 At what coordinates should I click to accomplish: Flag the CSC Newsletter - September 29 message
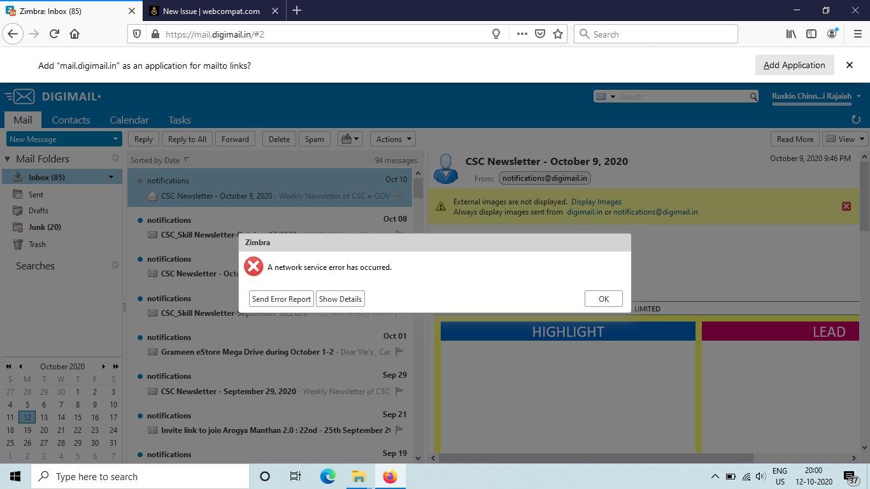[x=399, y=393]
